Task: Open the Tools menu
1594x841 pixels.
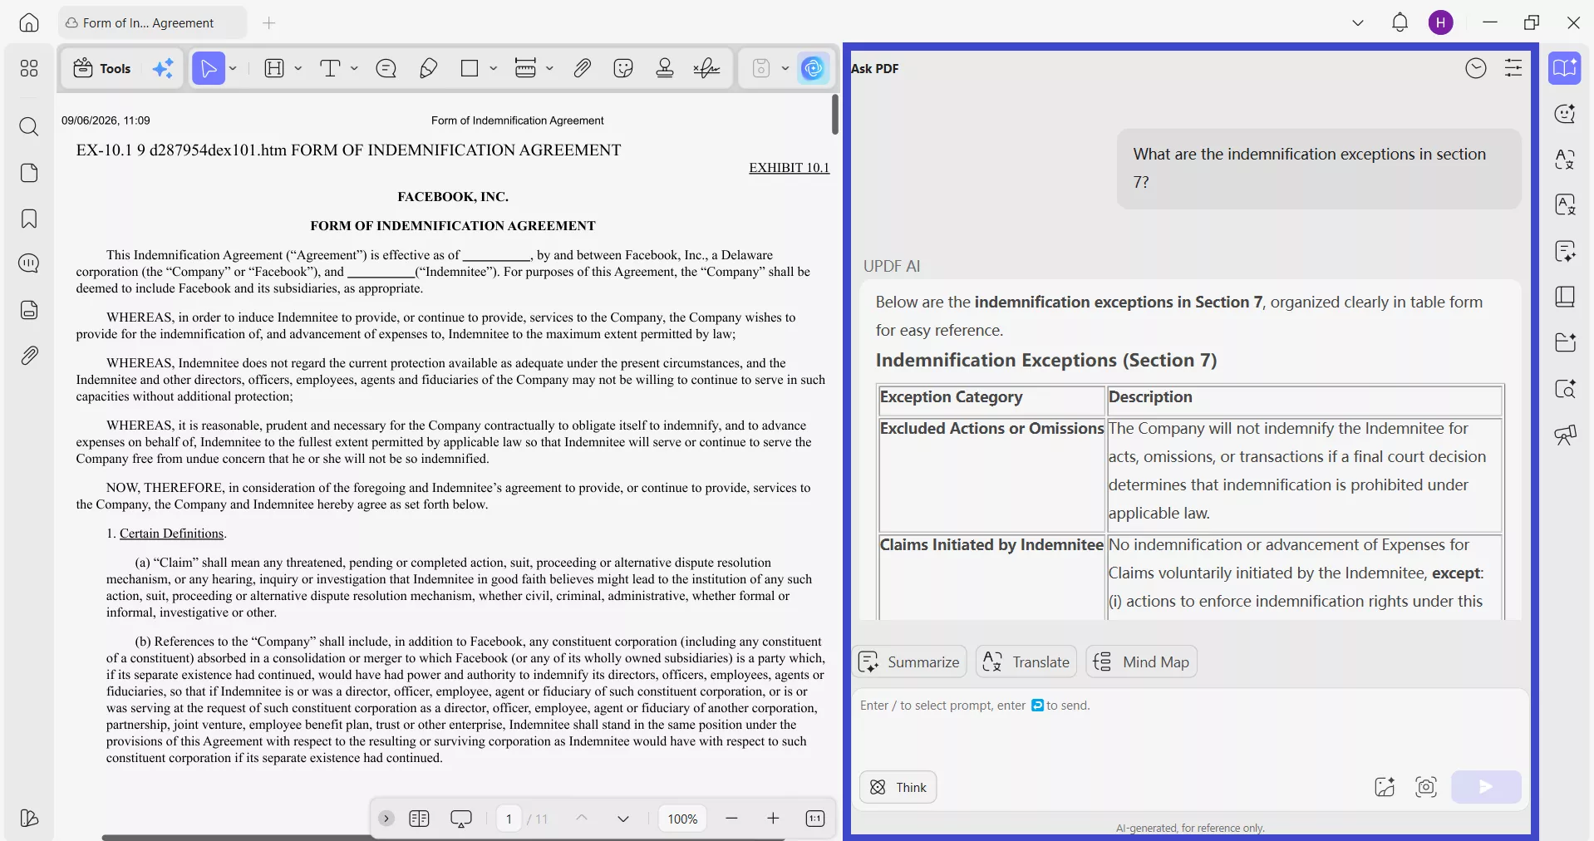Action: pyautogui.click(x=101, y=68)
